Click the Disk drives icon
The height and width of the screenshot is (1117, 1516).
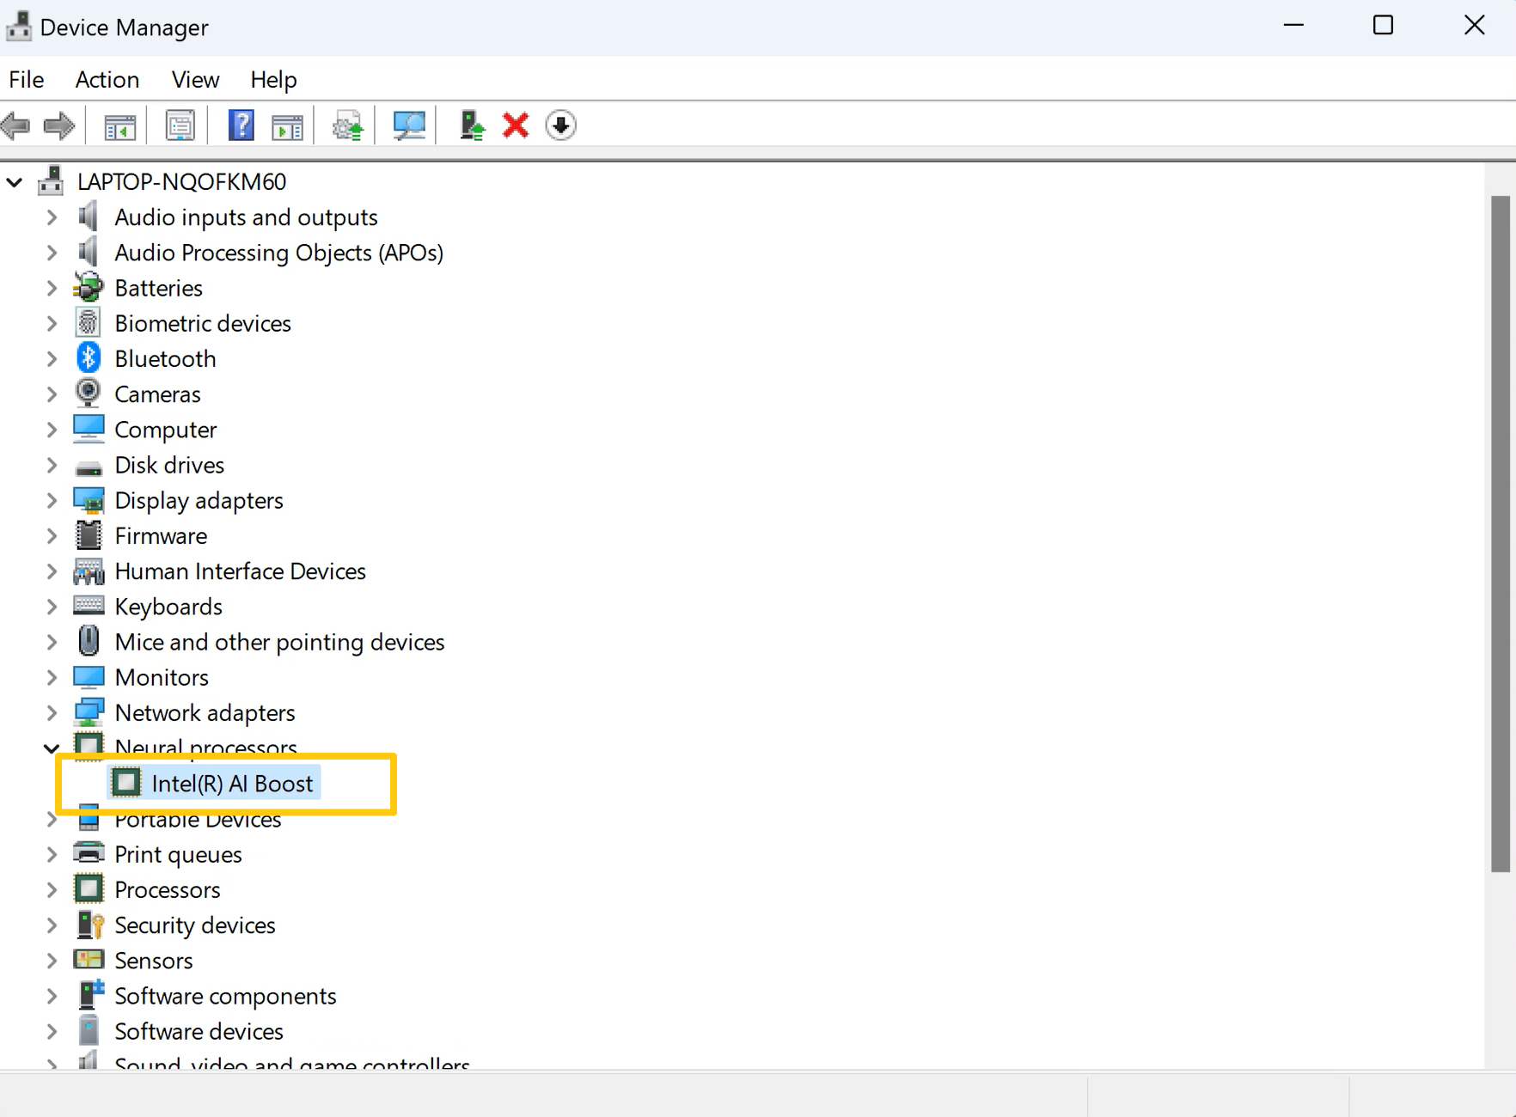(89, 468)
